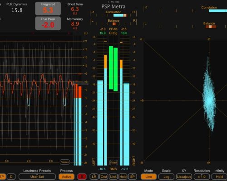Click the center Balance meter indicator
This screenshot has height=181, width=227.
tap(114, 24)
